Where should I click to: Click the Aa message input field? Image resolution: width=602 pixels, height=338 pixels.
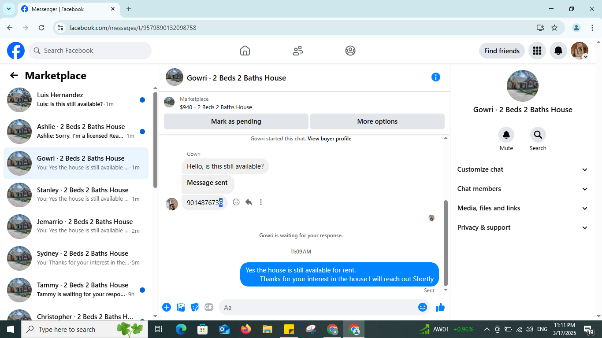pyautogui.click(x=324, y=307)
